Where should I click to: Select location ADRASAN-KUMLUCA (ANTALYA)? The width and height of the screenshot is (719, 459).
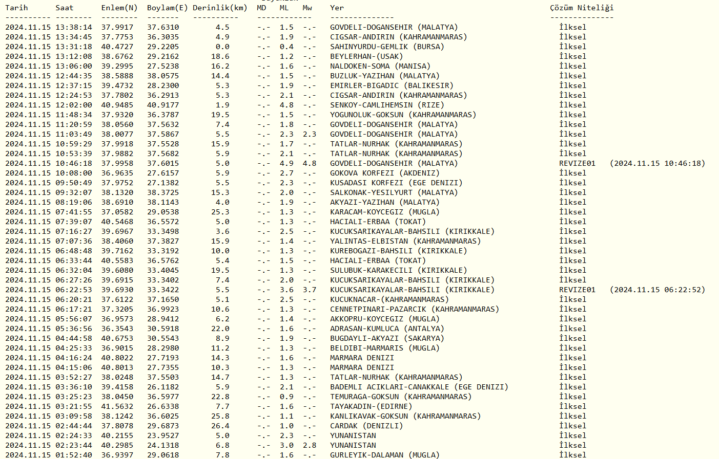coord(387,329)
